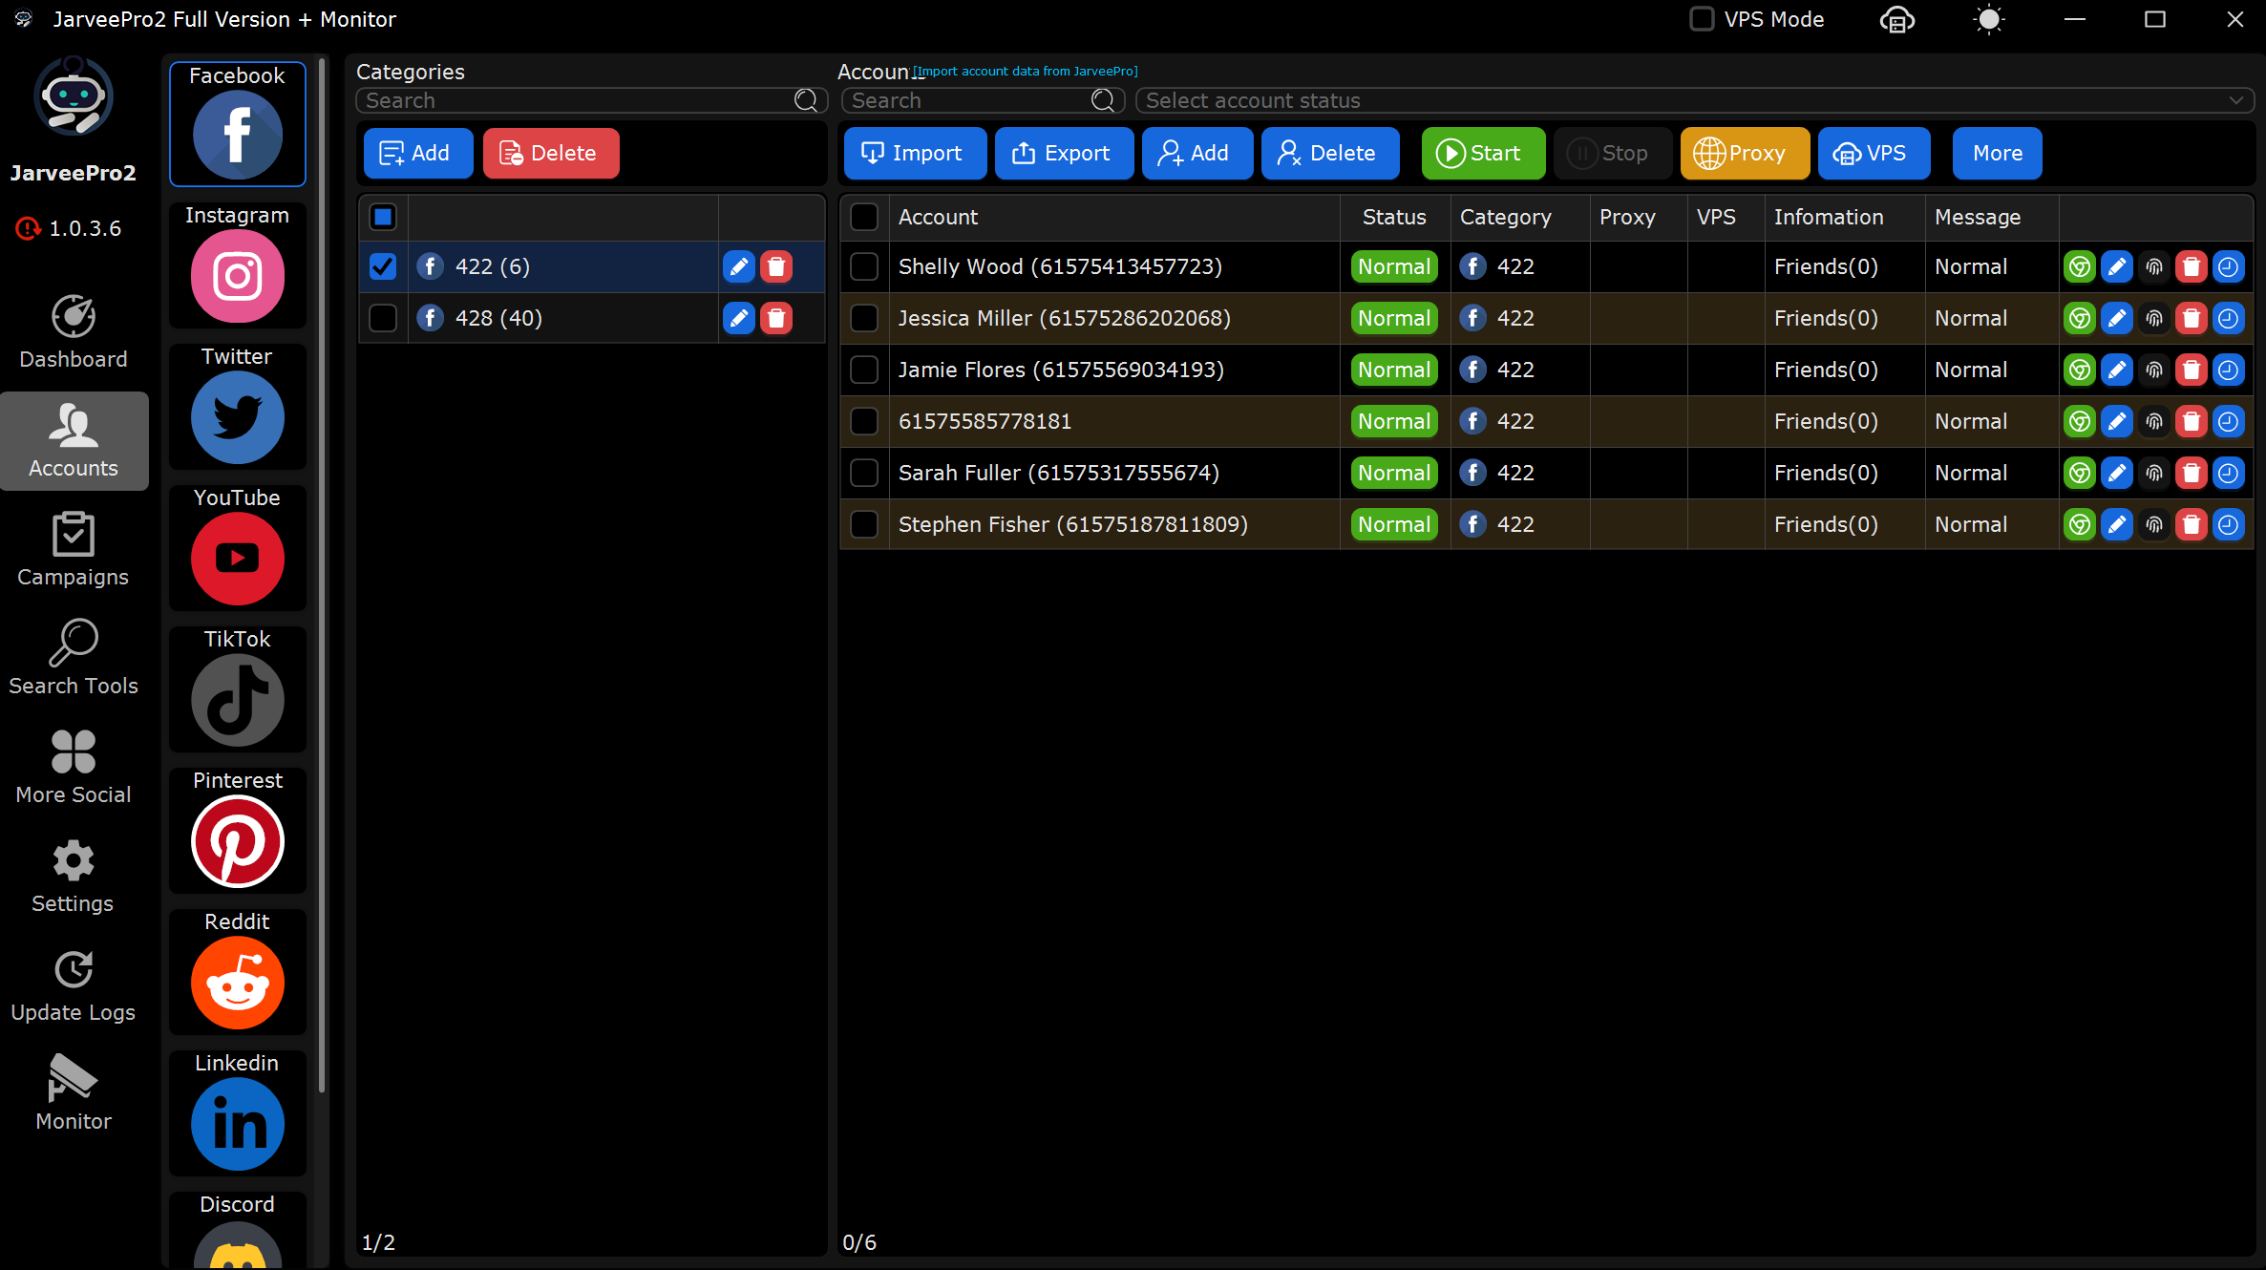Open the Accounts section
Screen dimensions: 2266x1270
pyautogui.click(x=74, y=441)
